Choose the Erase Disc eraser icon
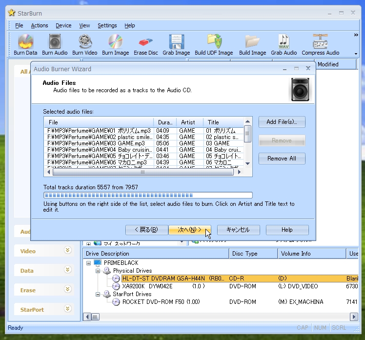 coord(146,42)
